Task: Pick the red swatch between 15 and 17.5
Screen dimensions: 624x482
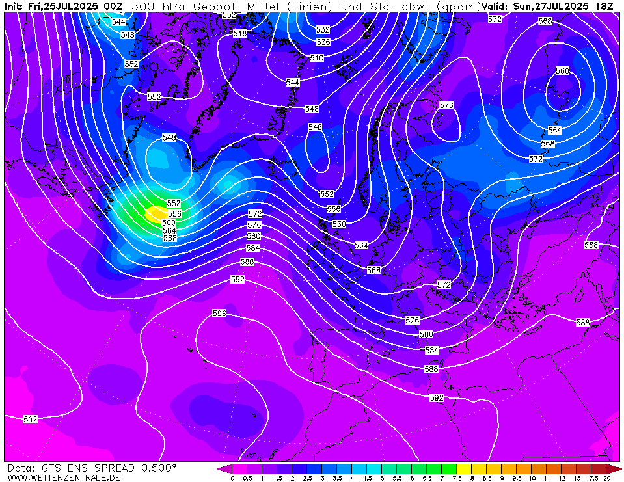Action: [584, 469]
